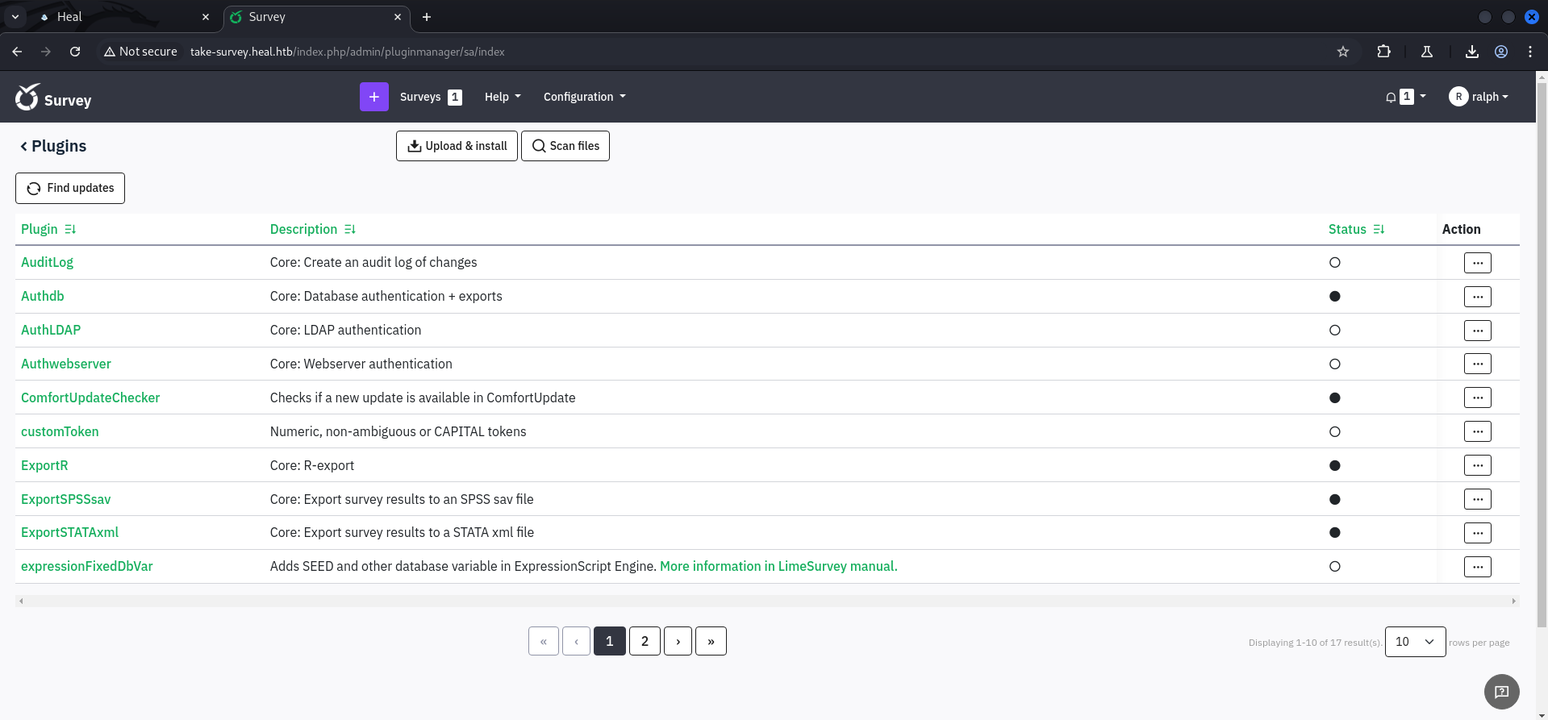This screenshot has width=1548, height=720.
Task: Open the ExportSPSSsav plugin link
Action: [x=66, y=499]
